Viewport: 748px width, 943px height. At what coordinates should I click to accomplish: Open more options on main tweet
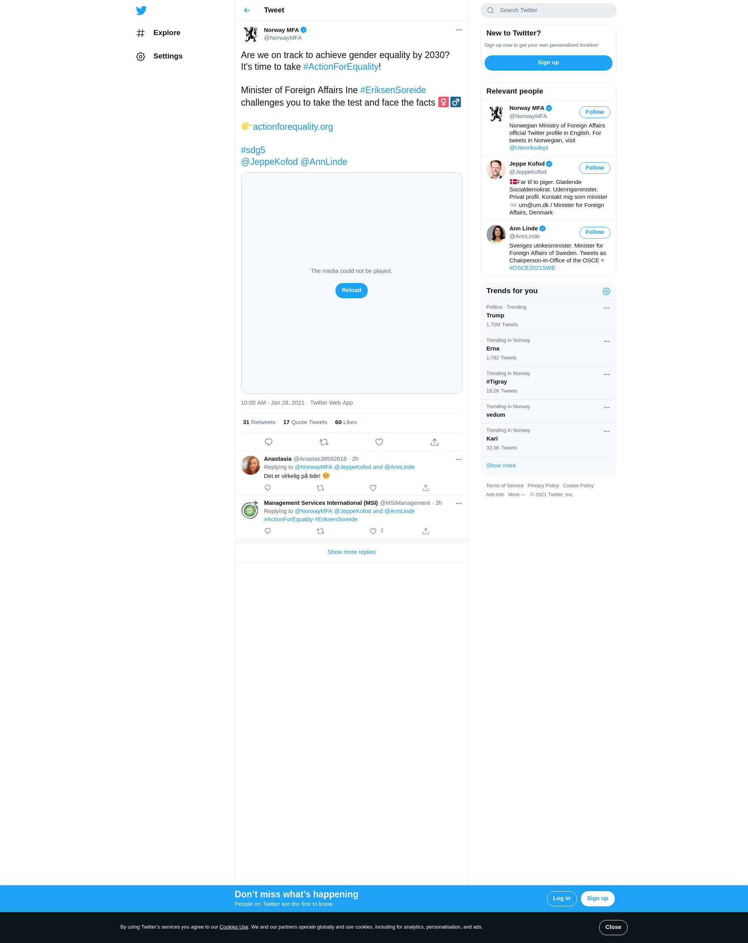(459, 30)
